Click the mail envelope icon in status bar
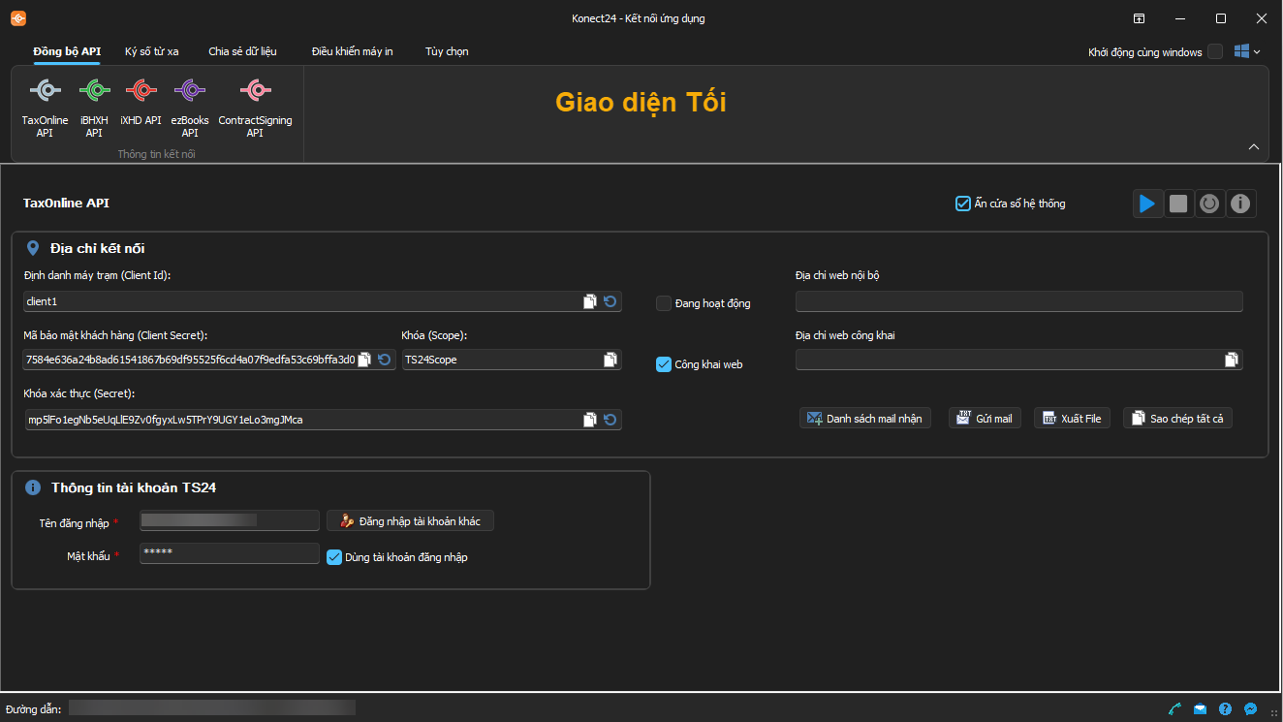The width and height of the screenshot is (1283, 722). click(x=1201, y=708)
